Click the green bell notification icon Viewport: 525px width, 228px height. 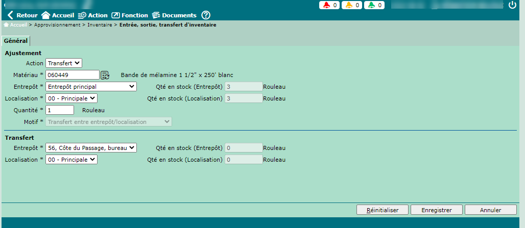tap(371, 5)
